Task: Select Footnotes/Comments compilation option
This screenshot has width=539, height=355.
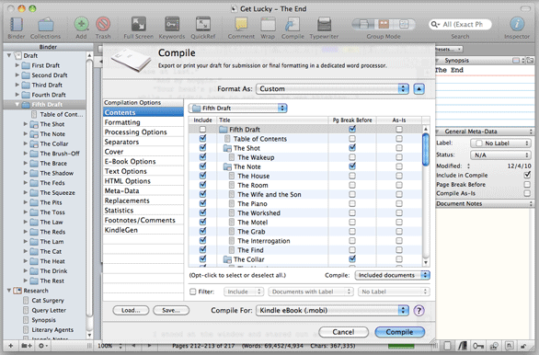Action: (x=143, y=221)
